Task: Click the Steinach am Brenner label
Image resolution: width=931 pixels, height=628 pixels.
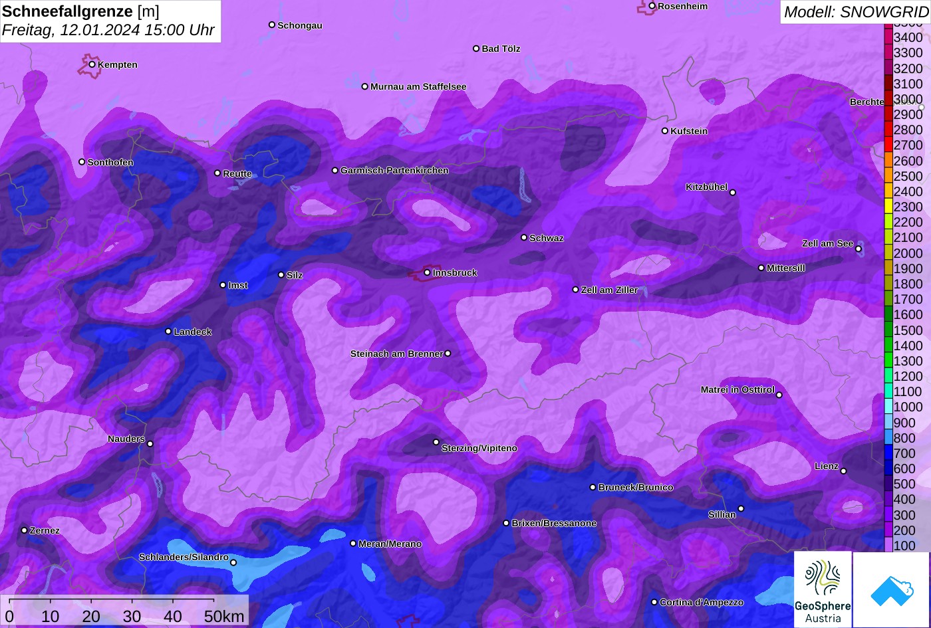Action: click(x=396, y=354)
